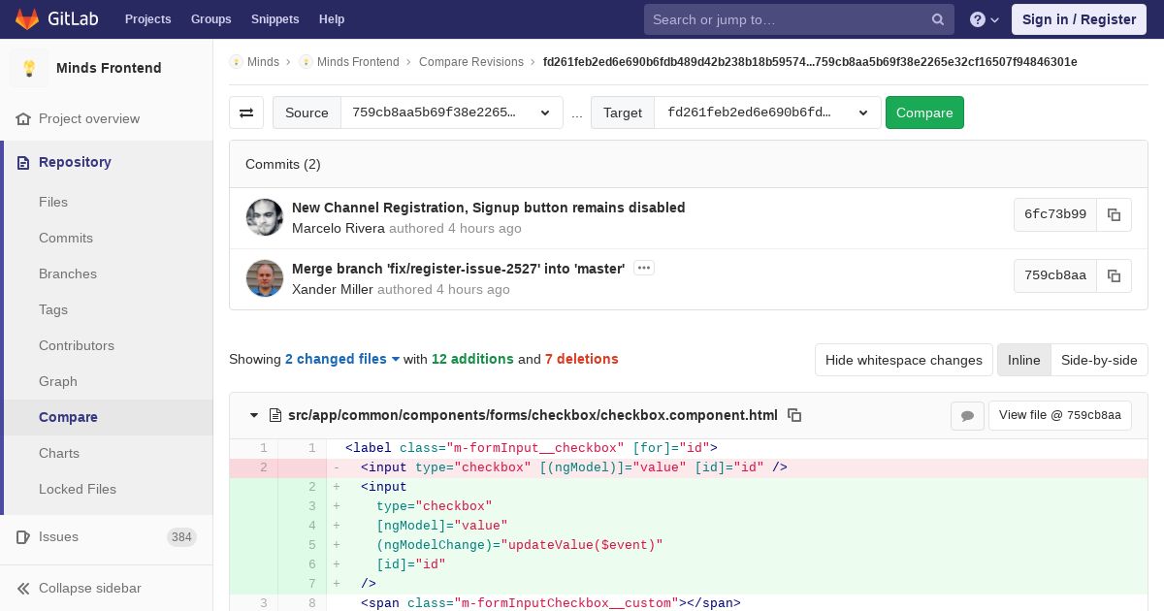The height and width of the screenshot is (611, 1164).
Task: Click the search magnifier icon
Action: (x=938, y=19)
